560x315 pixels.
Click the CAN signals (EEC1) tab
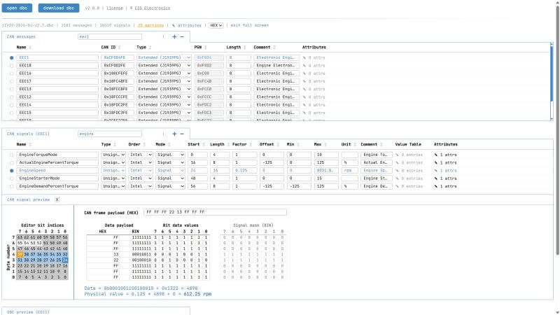[x=28, y=134]
